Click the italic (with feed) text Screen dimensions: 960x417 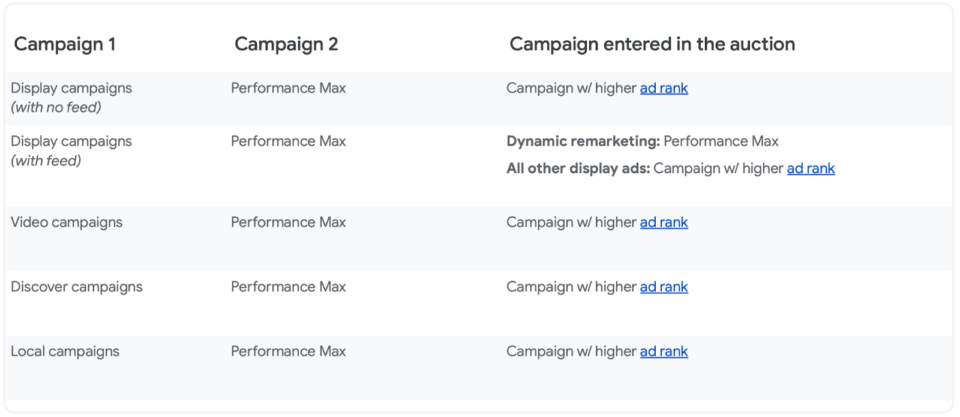46,161
